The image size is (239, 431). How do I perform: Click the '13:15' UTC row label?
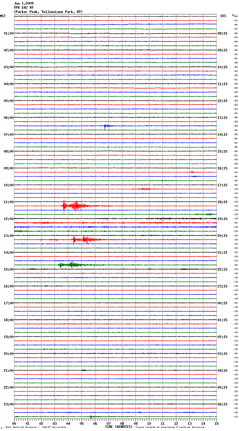222,118
